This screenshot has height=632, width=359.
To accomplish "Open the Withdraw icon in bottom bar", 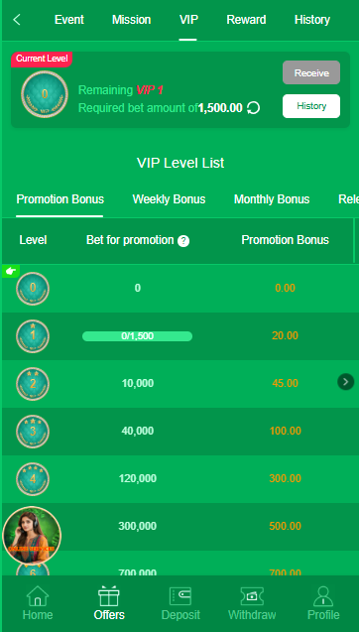I will click(252, 596).
